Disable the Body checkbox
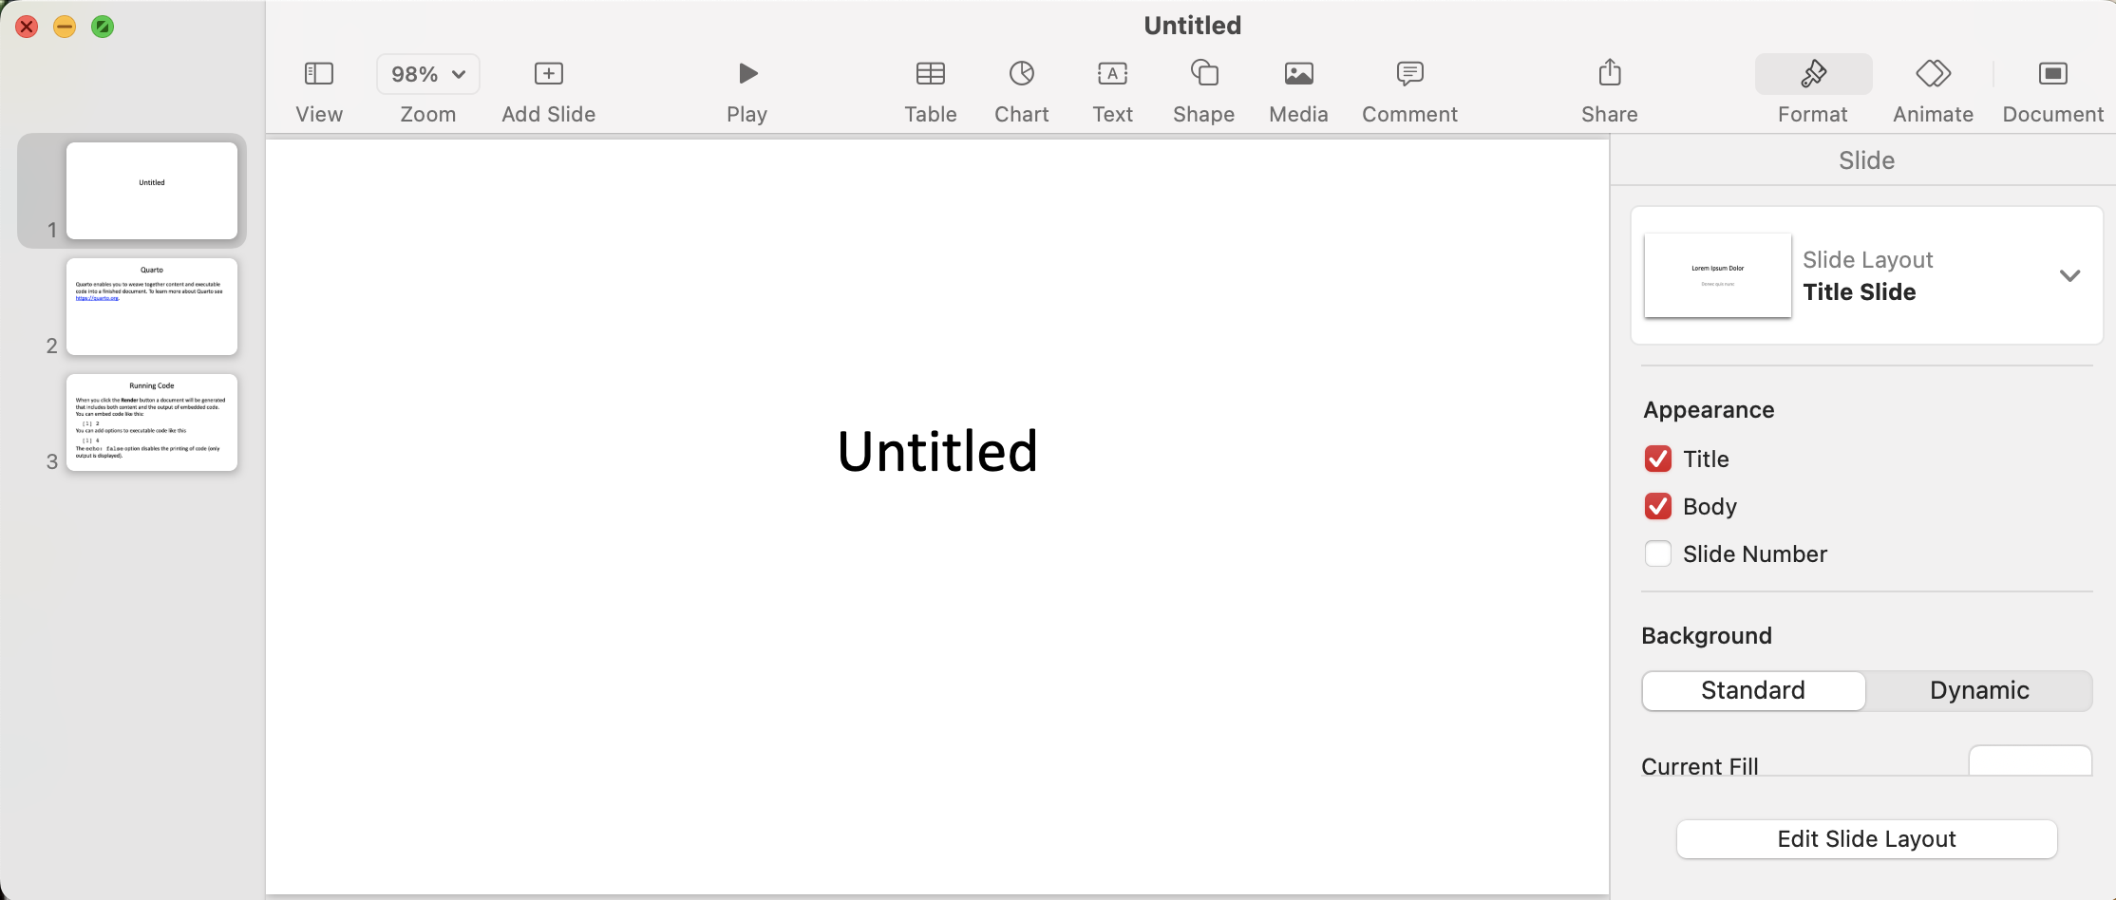Image resolution: width=2116 pixels, height=900 pixels. click(x=1658, y=507)
